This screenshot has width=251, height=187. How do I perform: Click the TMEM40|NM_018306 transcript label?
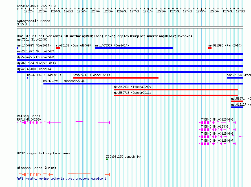pos(215,126)
